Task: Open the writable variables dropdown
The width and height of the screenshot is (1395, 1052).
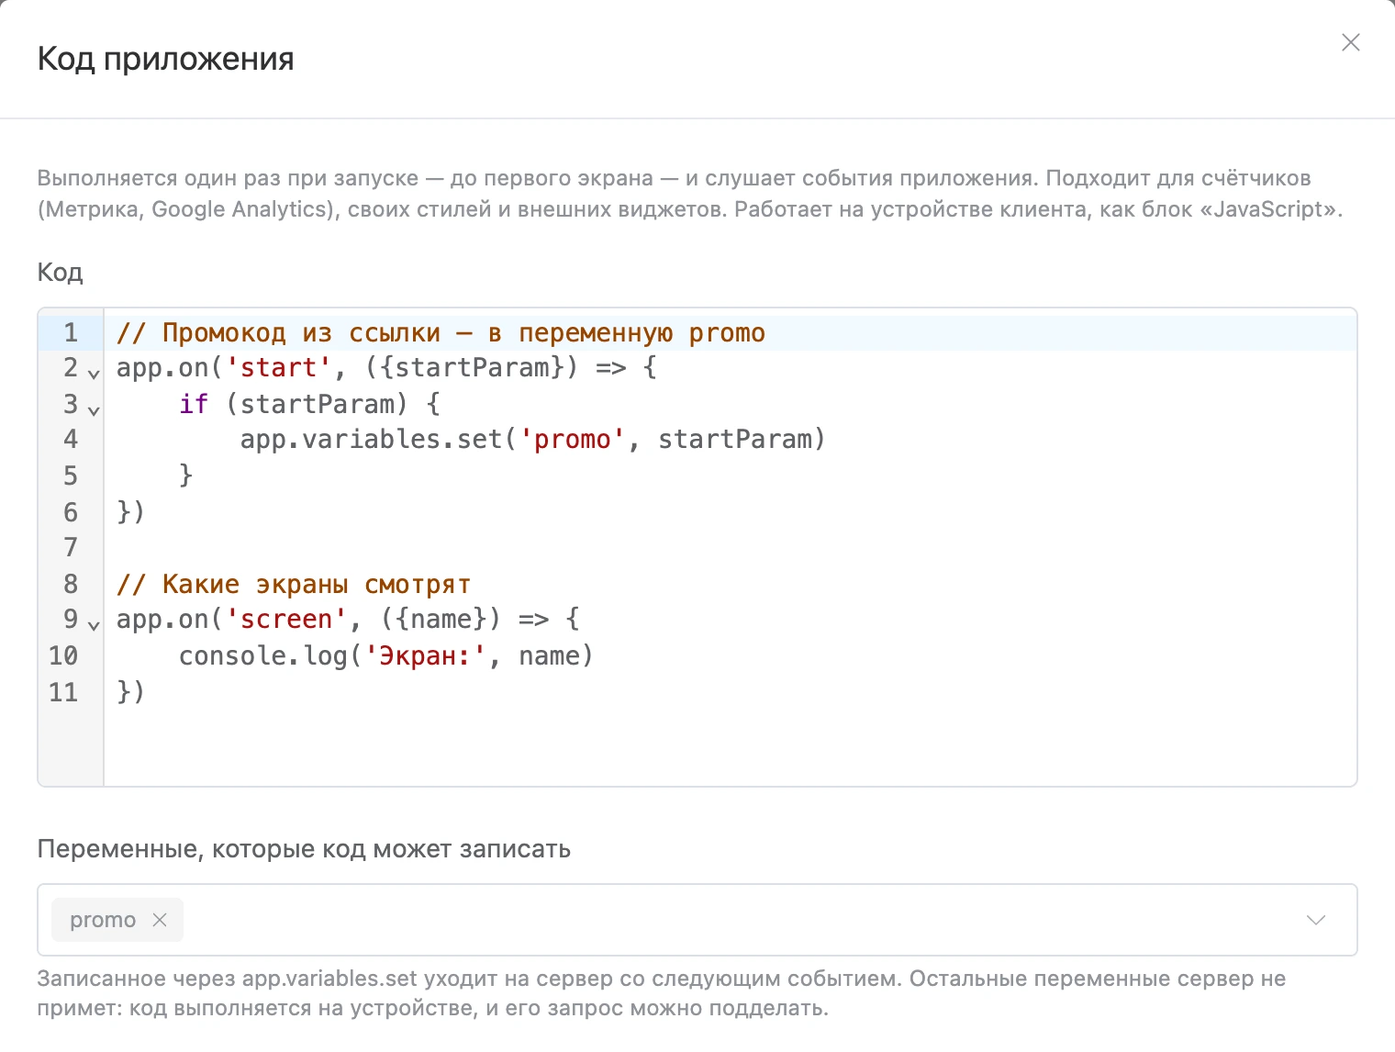Action: [1316, 920]
